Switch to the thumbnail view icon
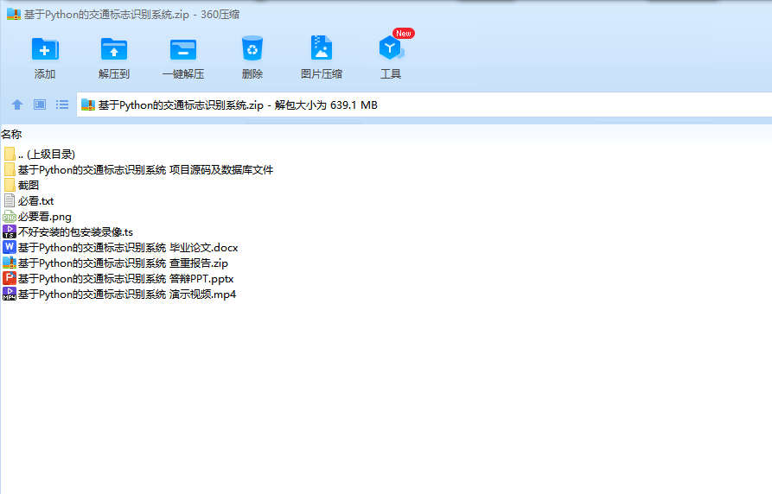The height and width of the screenshot is (494, 772). point(40,104)
